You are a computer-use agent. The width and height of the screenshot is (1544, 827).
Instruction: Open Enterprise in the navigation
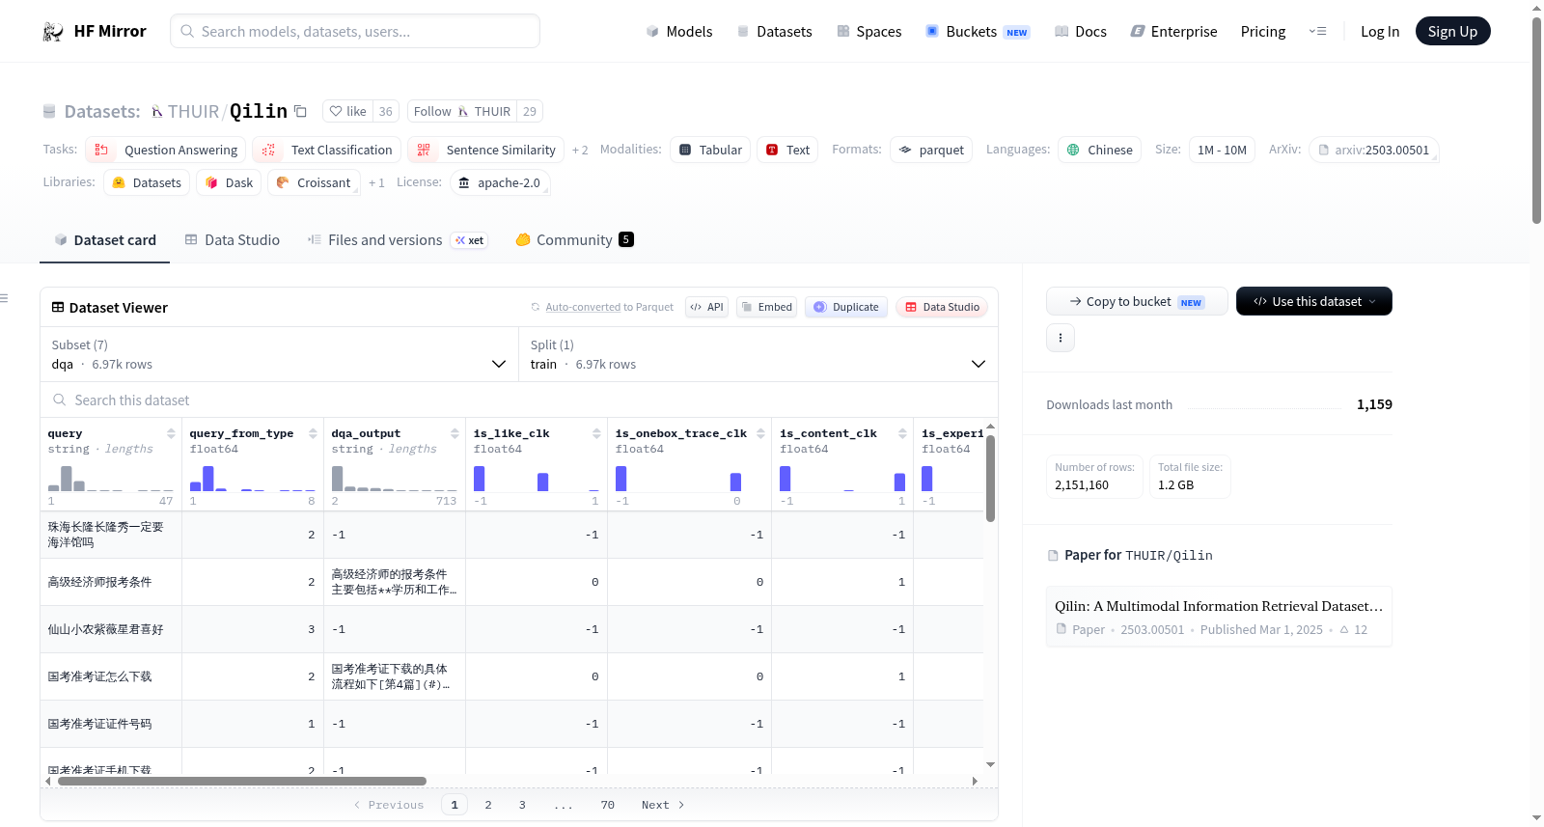pos(1173,32)
